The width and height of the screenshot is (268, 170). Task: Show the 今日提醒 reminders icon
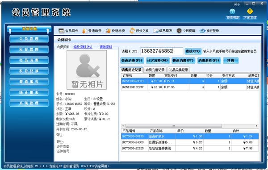coord(179,31)
